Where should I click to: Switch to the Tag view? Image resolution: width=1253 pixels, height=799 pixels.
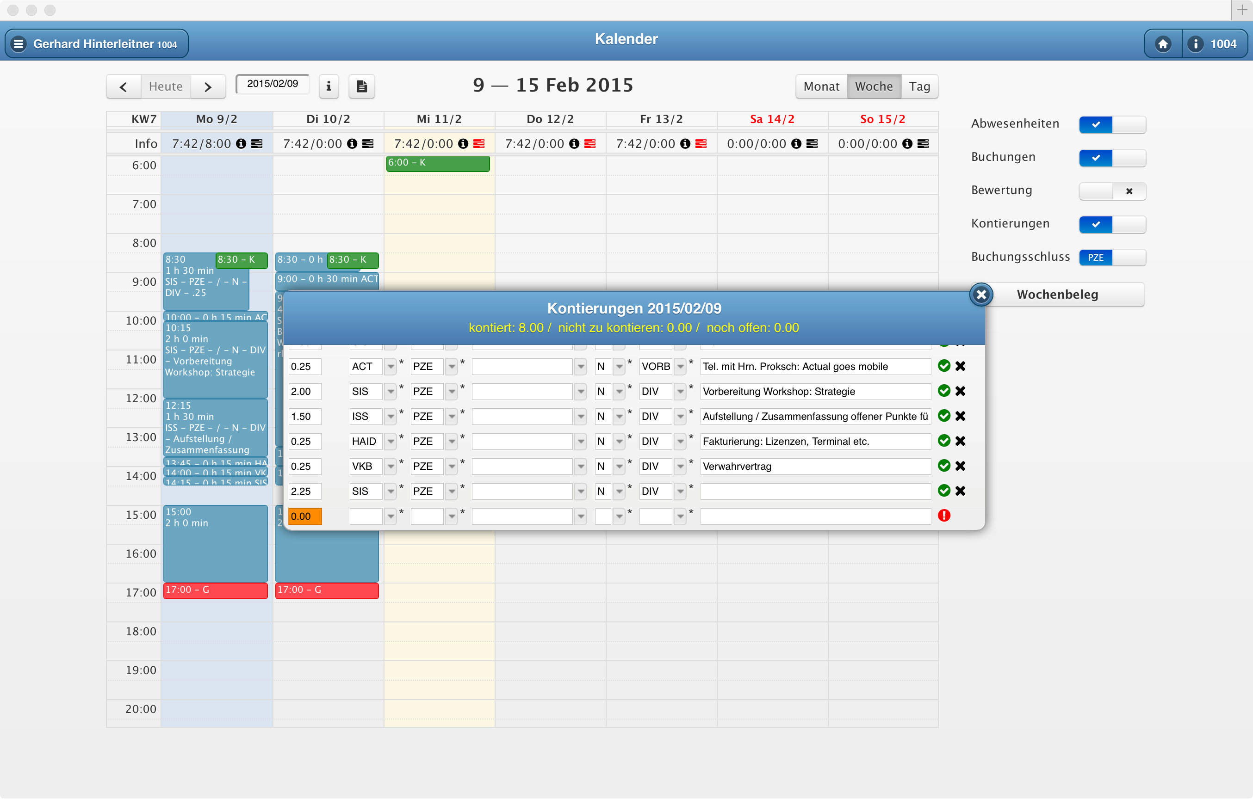919,87
